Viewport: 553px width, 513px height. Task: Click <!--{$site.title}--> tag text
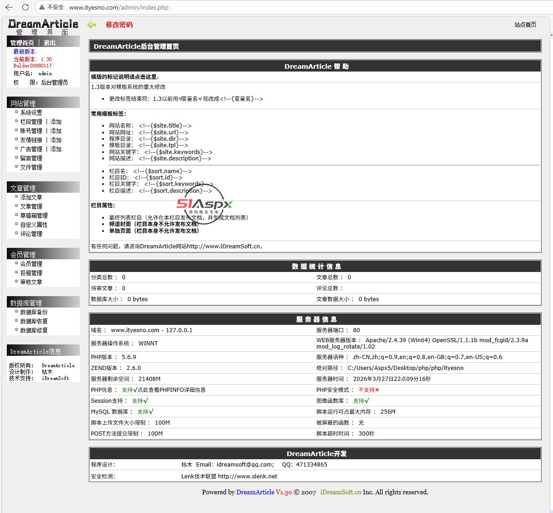[165, 126]
